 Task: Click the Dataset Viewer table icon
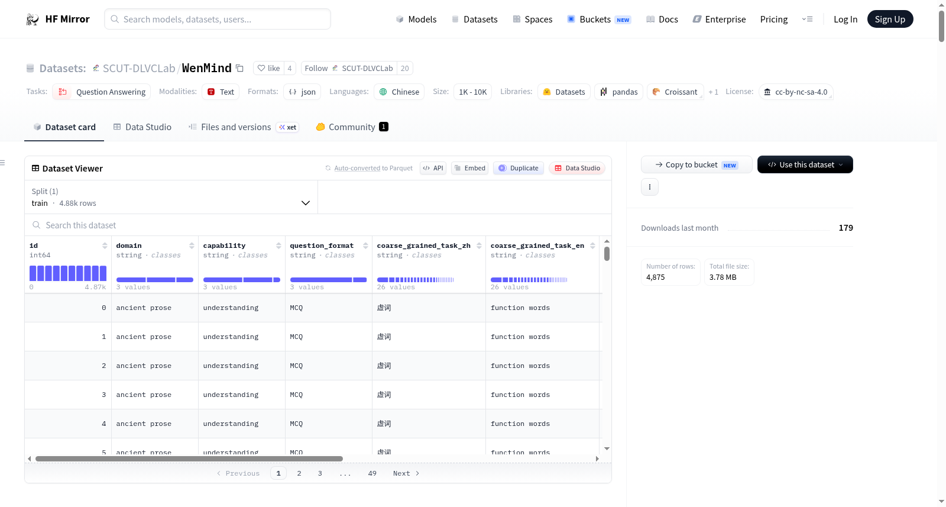[35, 168]
